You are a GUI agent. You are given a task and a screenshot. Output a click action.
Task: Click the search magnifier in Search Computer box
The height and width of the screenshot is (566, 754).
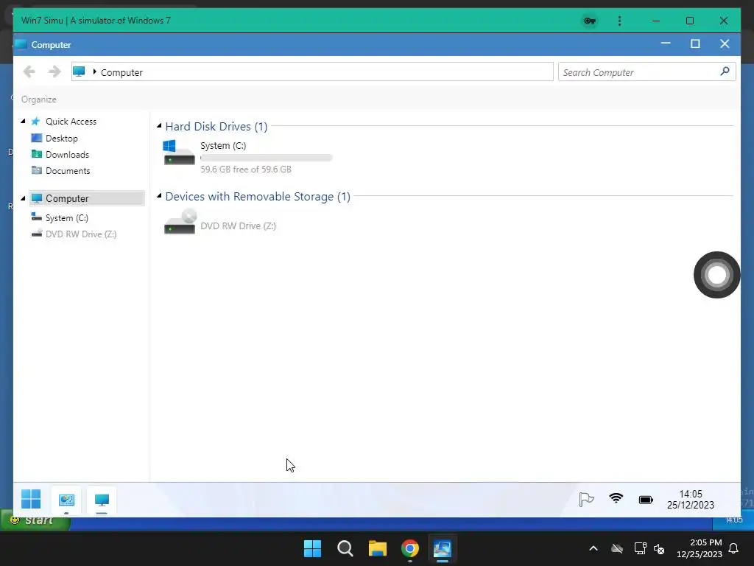click(x=725, y=71)
